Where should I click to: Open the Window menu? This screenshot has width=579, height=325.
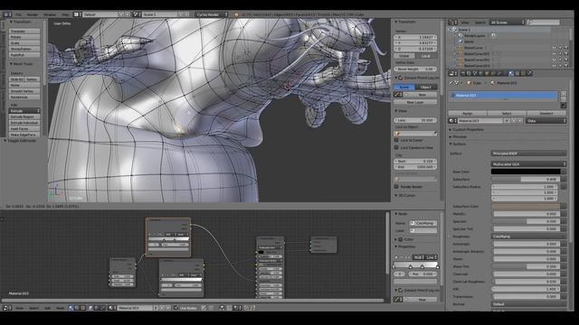tap(50, 14)
